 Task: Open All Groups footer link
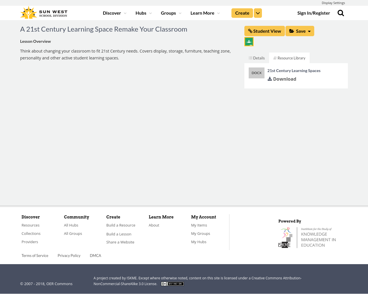coord(73,234)
